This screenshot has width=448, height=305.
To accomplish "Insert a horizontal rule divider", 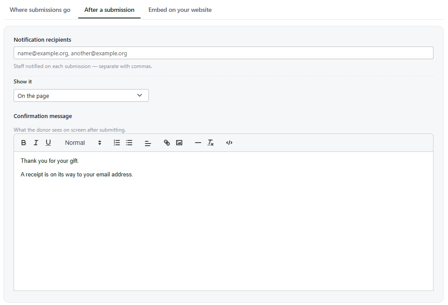I will pyautogui.click(x=198, y=143).
